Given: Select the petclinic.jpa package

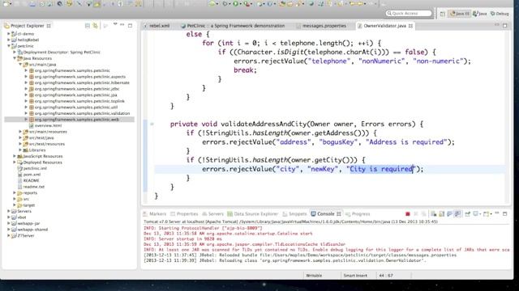Looking at the screenshot, I should 75,95.
